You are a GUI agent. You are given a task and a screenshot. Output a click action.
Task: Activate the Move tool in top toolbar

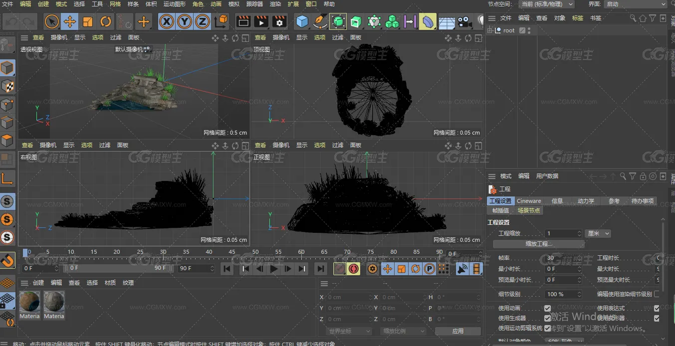pyautogui.click(x=70, y=21)
